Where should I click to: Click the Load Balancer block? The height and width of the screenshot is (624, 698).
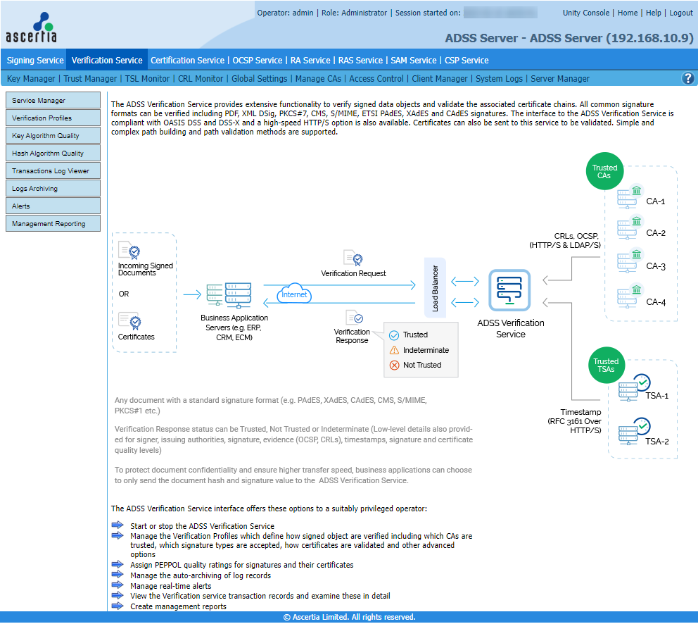435,287
